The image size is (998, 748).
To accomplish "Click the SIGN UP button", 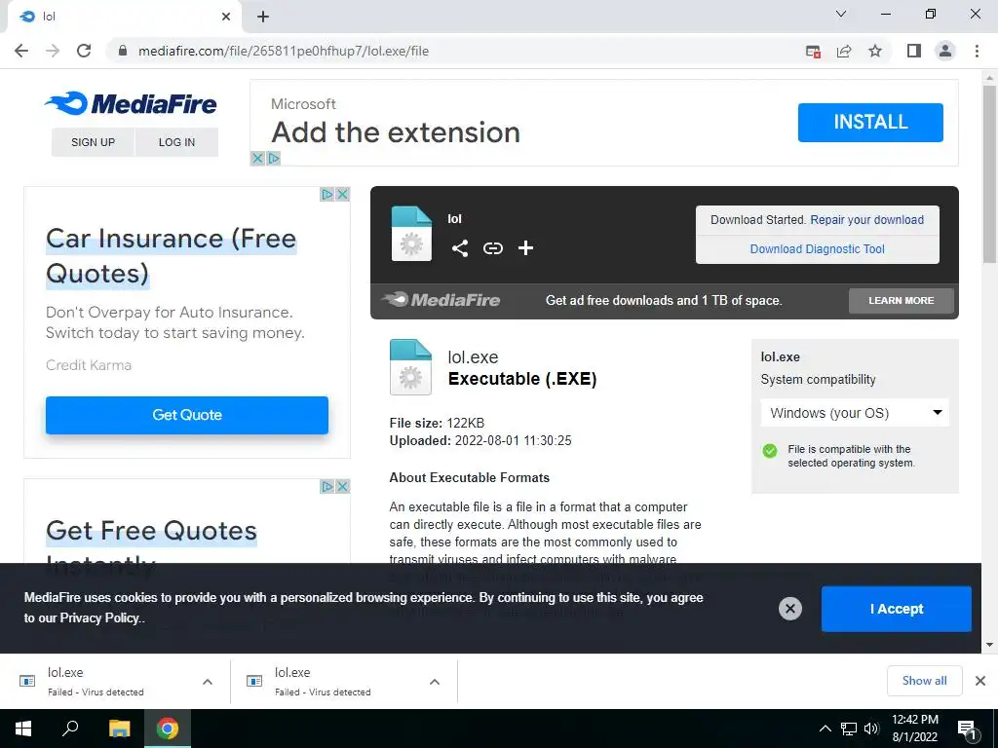I will (x=93, y=142).
